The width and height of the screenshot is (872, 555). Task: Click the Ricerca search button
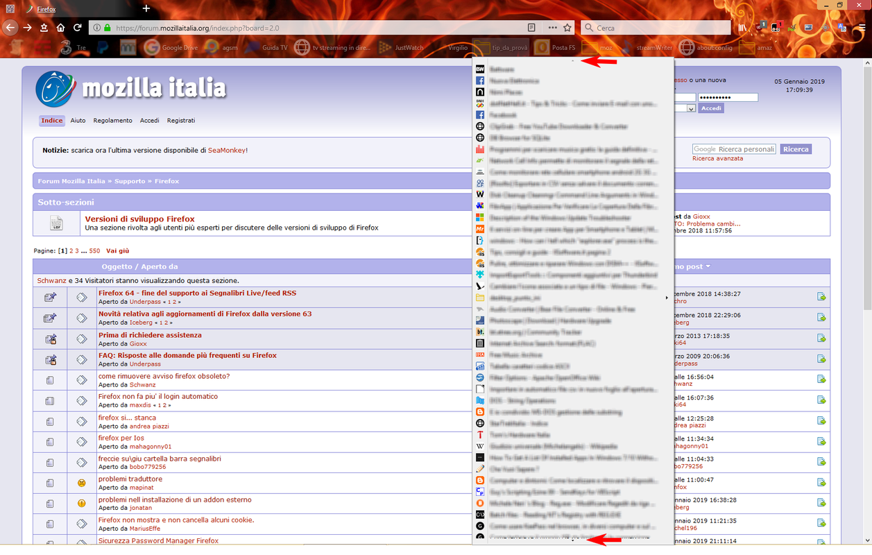tap(796, 149)
